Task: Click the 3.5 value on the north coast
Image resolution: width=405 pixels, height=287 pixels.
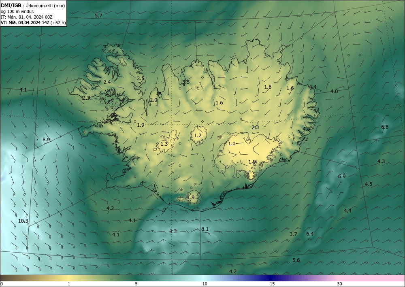Action: pyautogui.click(x=186, y=82)
